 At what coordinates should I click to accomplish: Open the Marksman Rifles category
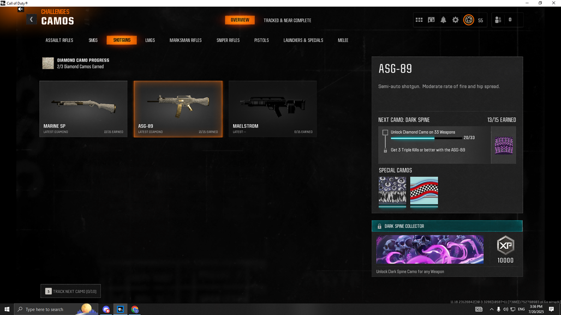(186, 40)
